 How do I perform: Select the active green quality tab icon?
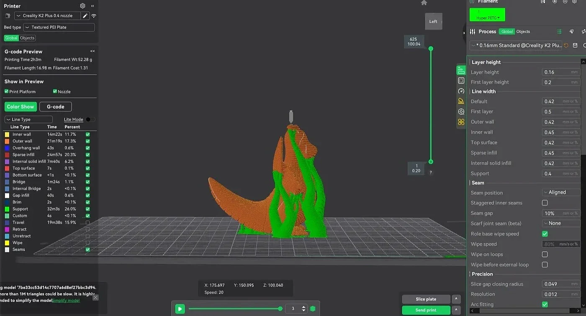[x=461, y=70]
